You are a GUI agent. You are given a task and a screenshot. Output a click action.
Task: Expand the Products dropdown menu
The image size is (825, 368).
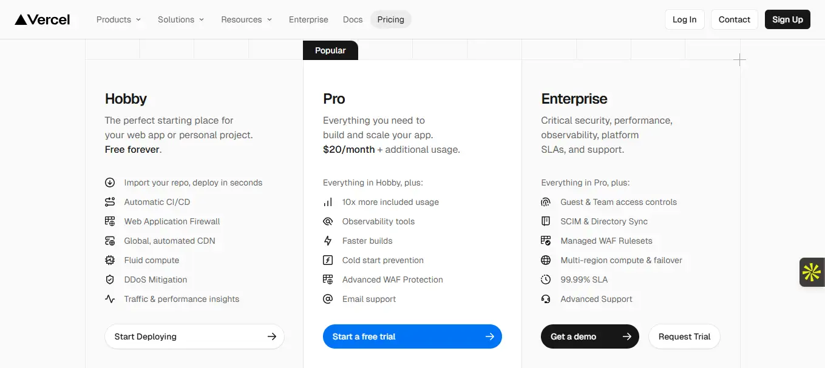pos(118,19)
